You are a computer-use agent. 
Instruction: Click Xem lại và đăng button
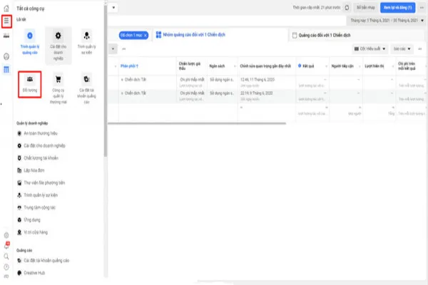pos(398,6)
